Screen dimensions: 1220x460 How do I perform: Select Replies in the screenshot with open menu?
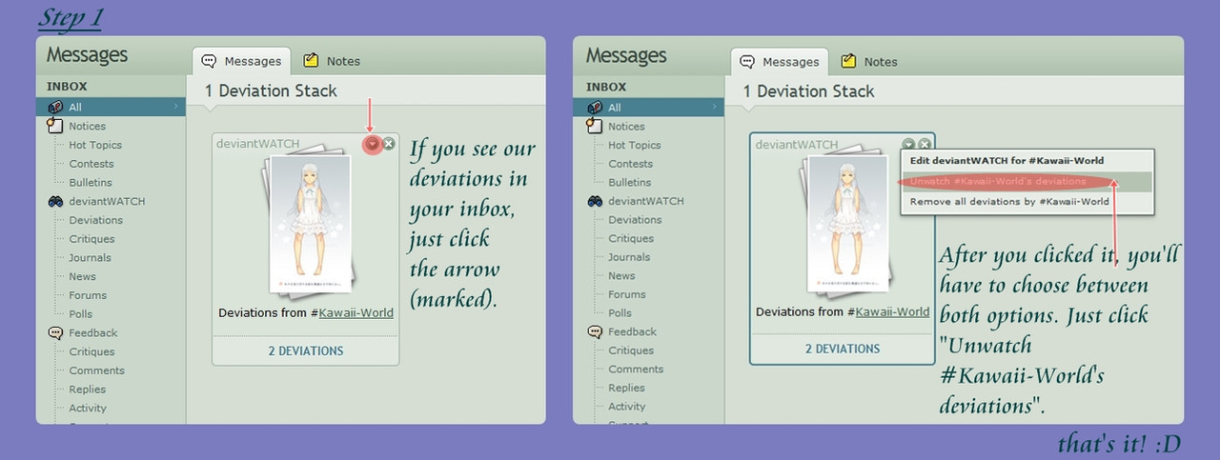coord(627,389)
